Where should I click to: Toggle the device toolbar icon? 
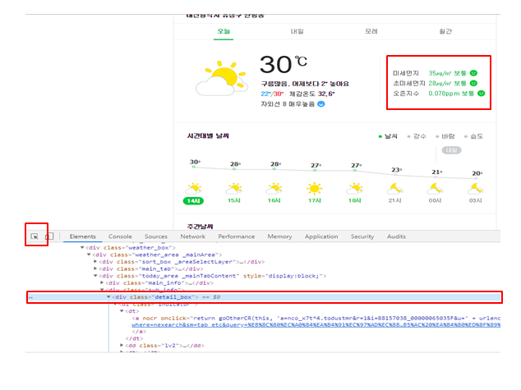49,236
